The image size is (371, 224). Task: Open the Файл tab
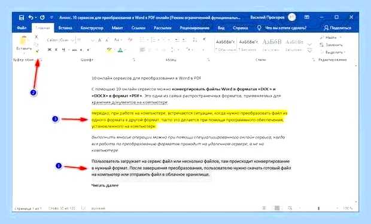(x=22, y=28)
